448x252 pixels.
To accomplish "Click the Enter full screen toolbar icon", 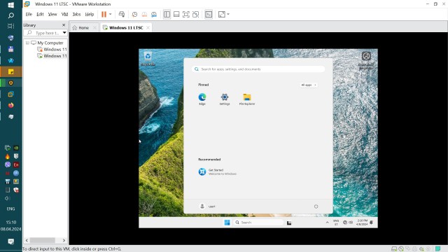I will (x=186, y=14).
